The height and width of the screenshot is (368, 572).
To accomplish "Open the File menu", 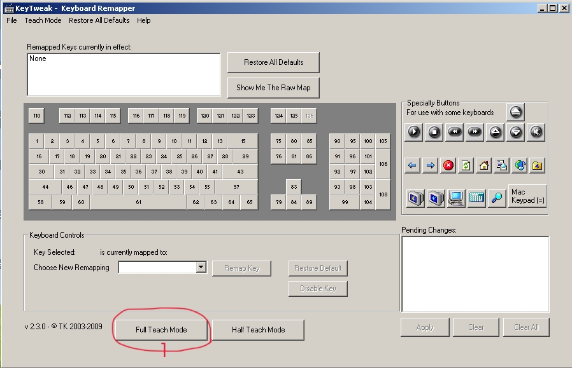I will click(x=11, y=20).
